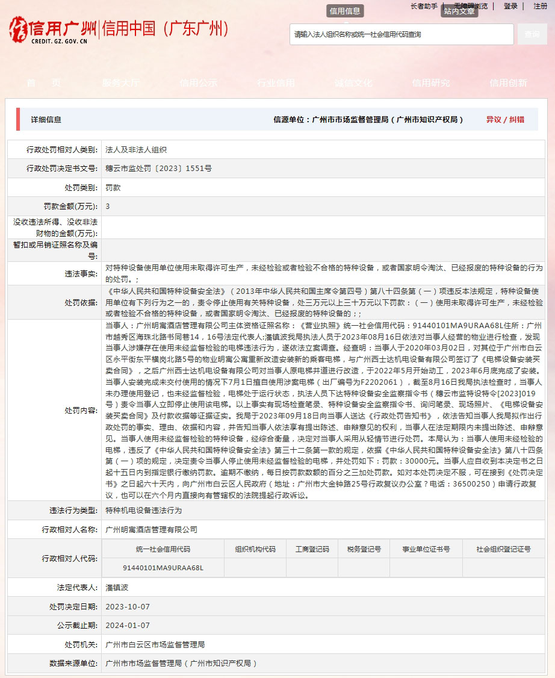Click the 详细信息 section heading
Image resolution: width=555 pixels, height=678 pixels.
pos(46,120)
